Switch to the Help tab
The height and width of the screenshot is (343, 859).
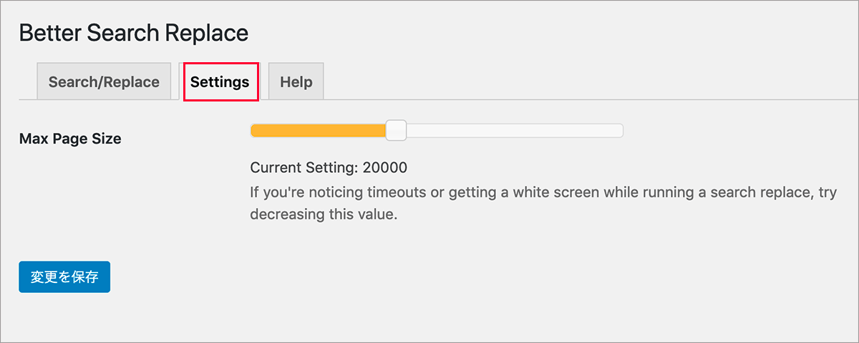296,81
